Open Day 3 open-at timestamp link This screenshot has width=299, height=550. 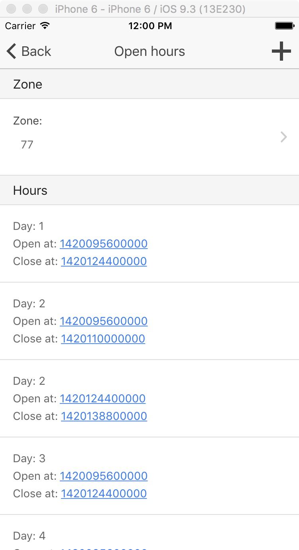click(104, 476)
